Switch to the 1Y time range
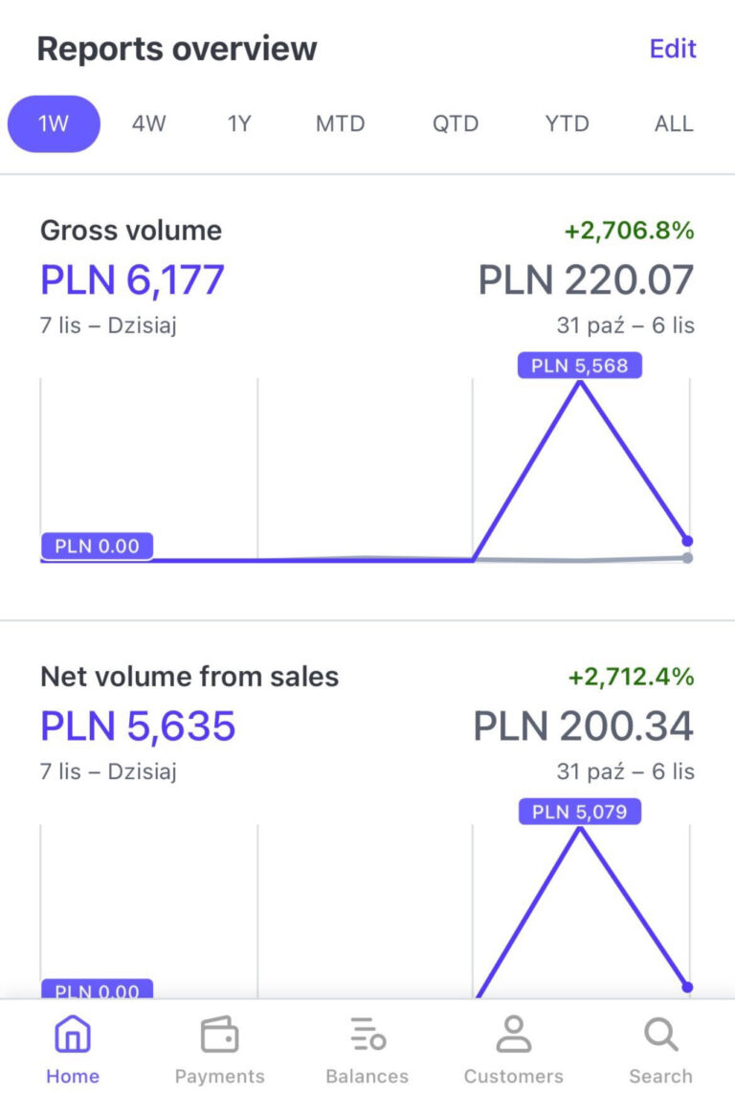Screen dimensions: 735x1116 pyautogui.click(x=238, y=123)
